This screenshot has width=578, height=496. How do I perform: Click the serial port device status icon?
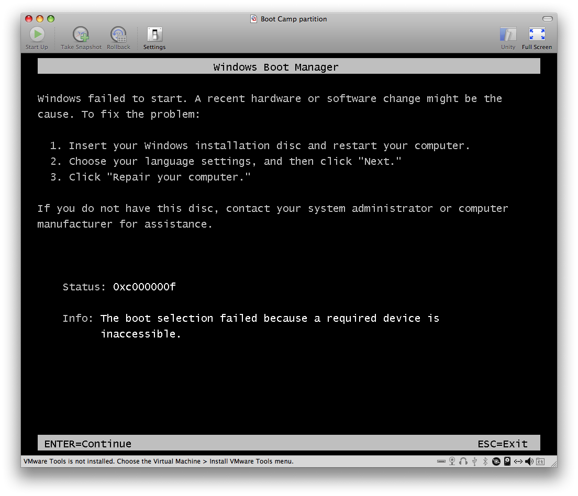coord(441,461)
